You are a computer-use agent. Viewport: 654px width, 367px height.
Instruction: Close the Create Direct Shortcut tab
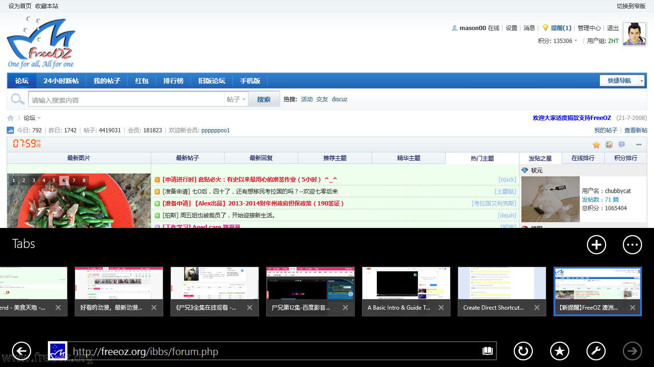(537, 308)
